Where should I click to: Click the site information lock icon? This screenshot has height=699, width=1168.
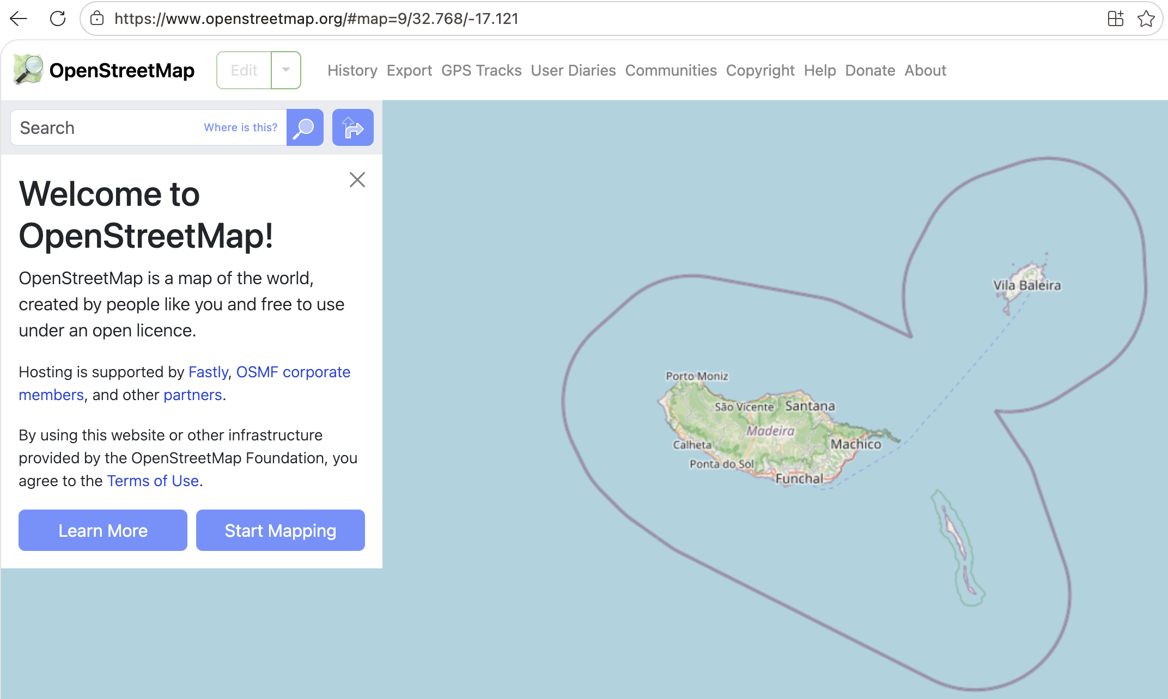pyautogui.click(x=97, y=19)
